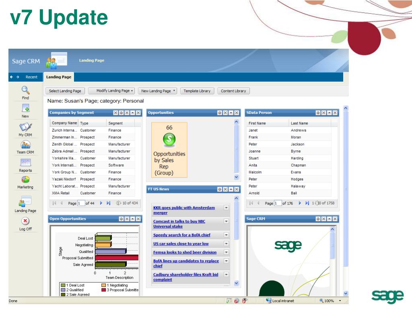Collapse the FT US News gadget
This screenshot has width=412, height=309.
231,189
